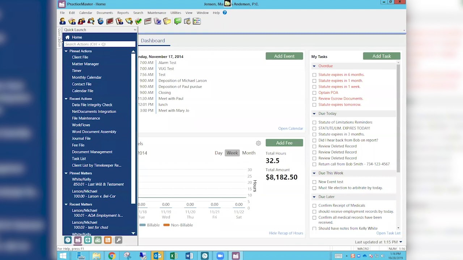Click the Add Fee button
Image resolution: width=463 pixels, height=260 pixels.
point(284,143)
